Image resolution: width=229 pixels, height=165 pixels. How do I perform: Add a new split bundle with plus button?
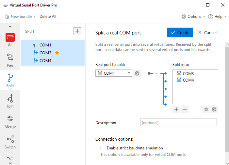(x=77, y=31)
